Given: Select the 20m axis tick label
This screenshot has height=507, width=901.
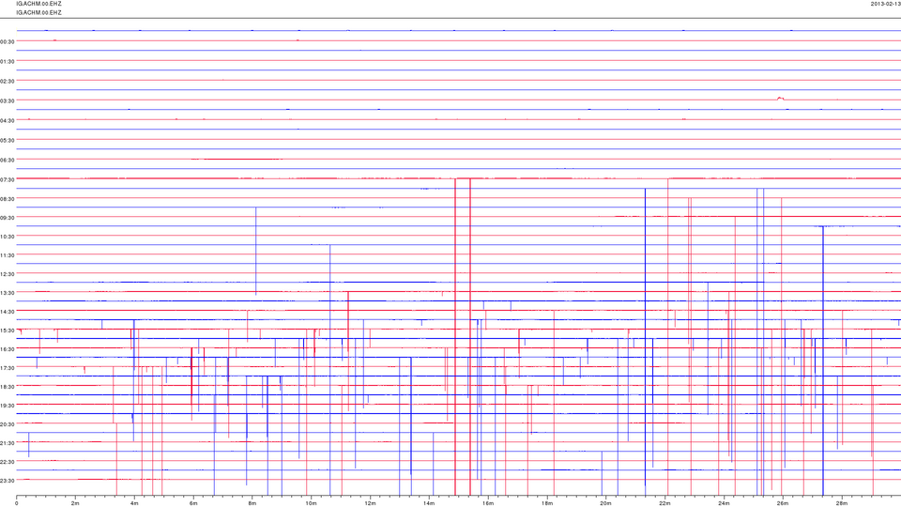Looking at the screenshot, I should point(605,503).
